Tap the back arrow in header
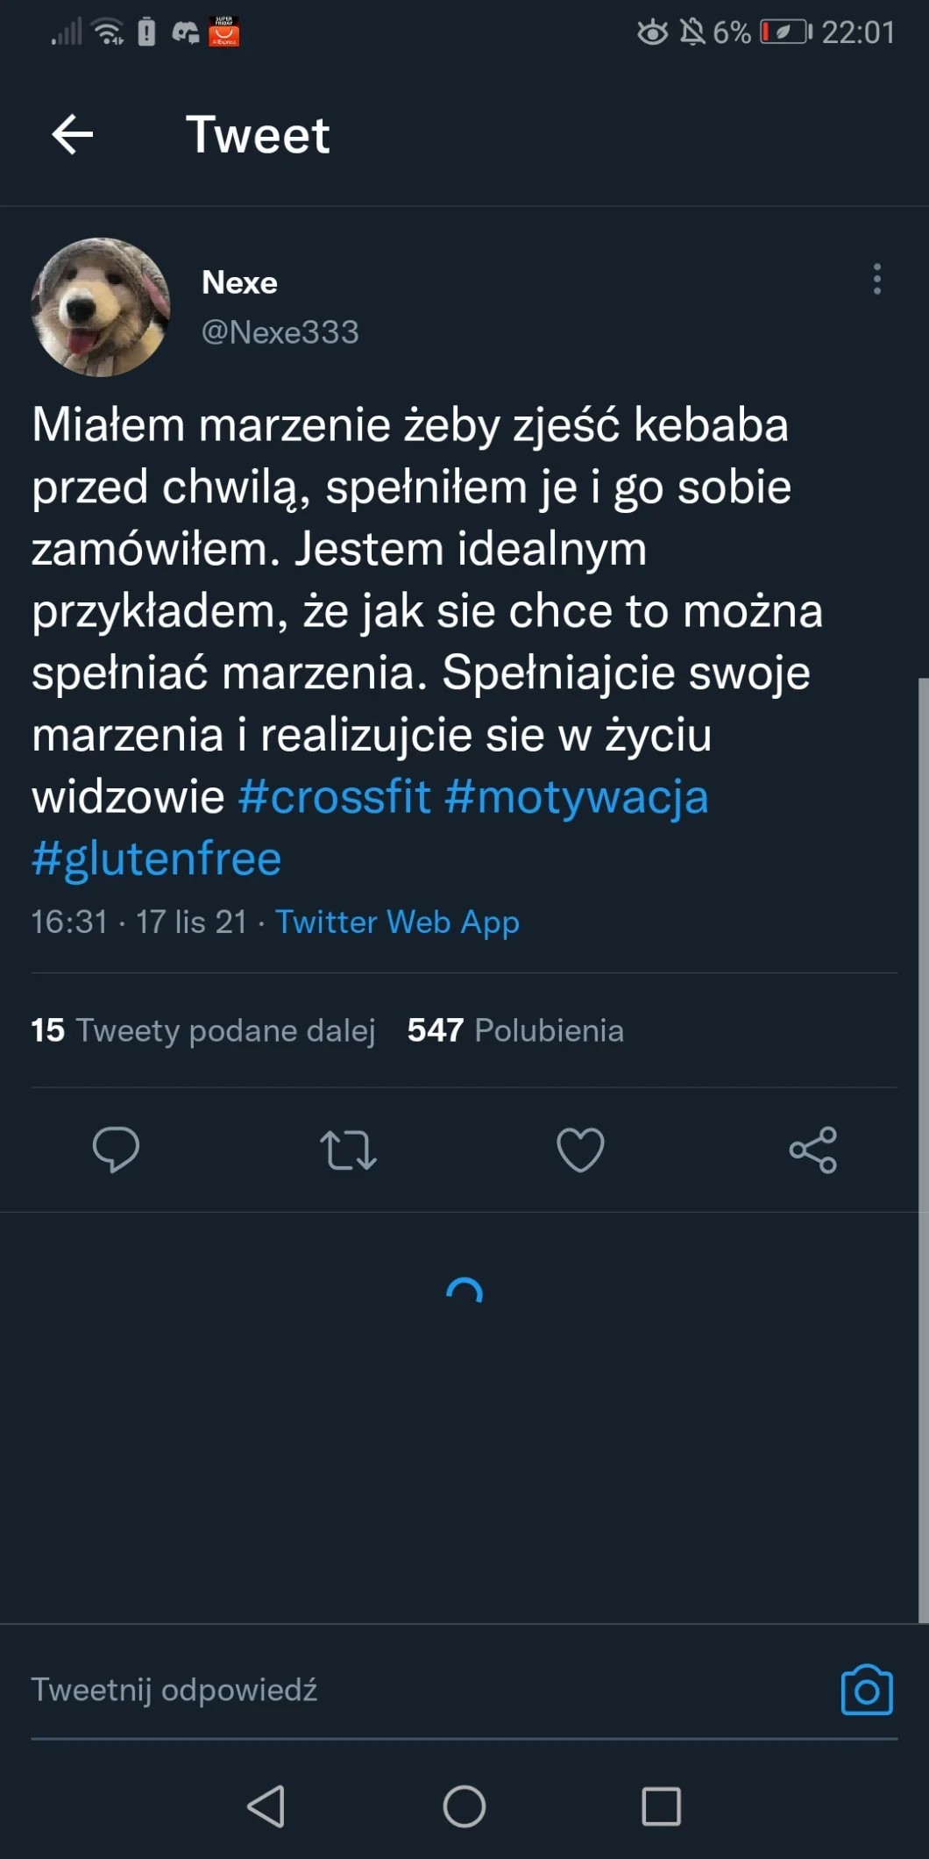This screenshot has height=1859, width=929. coord(73,135)
